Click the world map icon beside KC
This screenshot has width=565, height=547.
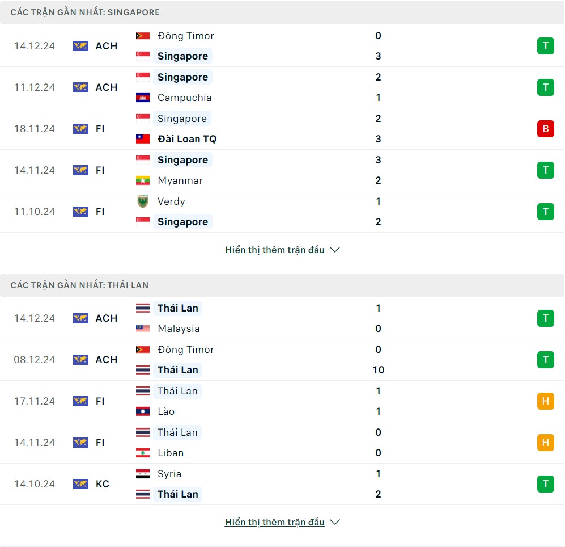coord(80,484)
